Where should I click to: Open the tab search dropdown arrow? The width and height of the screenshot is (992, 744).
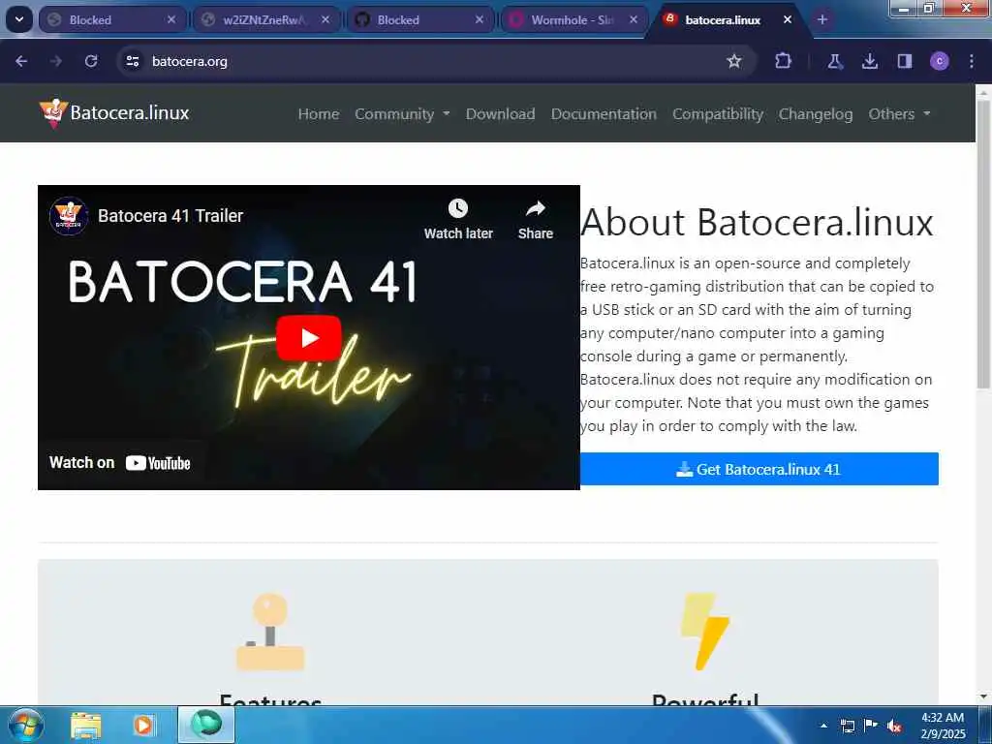pos(19,19)
